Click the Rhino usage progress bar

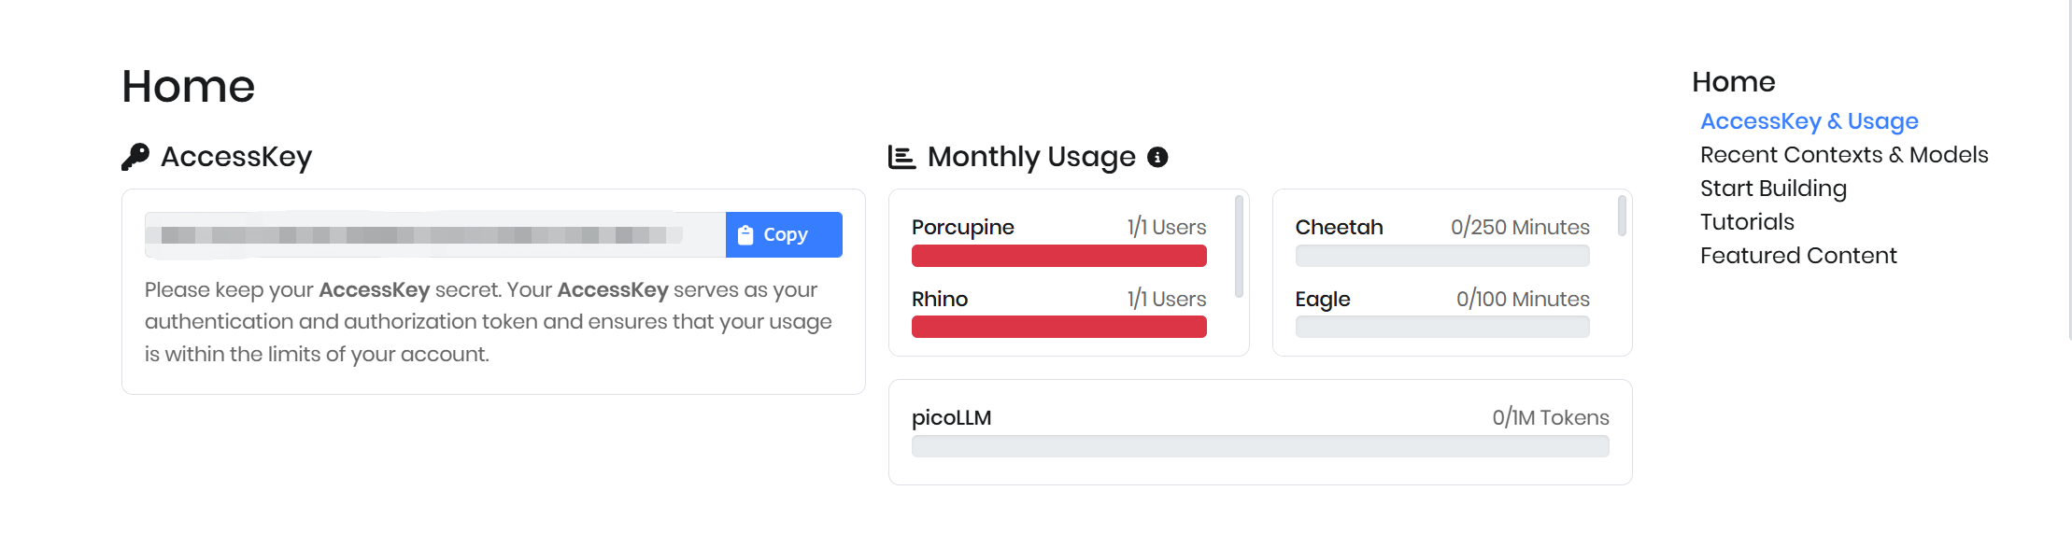pyautogui.click(x=1058, y=327)
